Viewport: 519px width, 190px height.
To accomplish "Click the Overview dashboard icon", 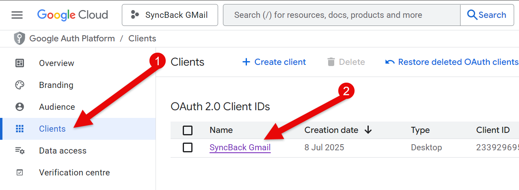I will pos(19,63).
